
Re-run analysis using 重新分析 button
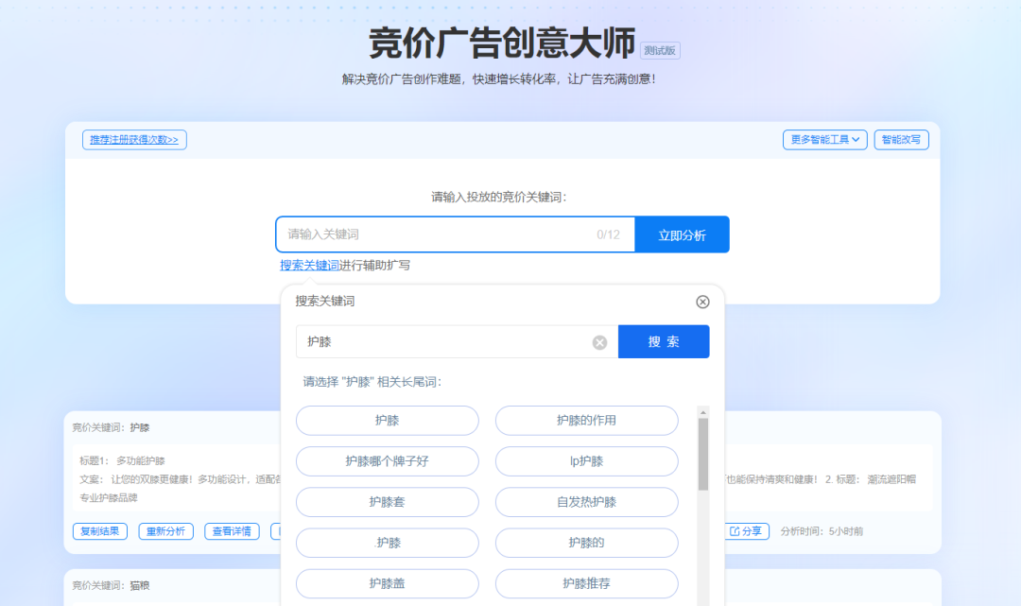click(x=165, y=531)
